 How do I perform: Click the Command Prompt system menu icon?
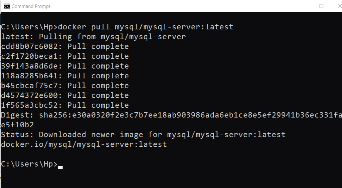tap(7, 6)
